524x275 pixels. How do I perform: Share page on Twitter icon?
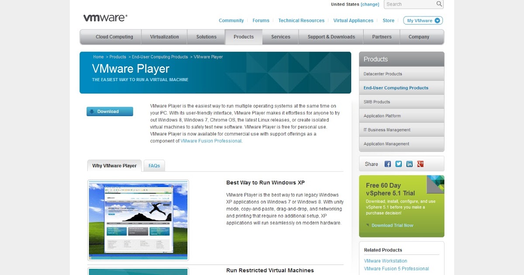click(399, 164)
